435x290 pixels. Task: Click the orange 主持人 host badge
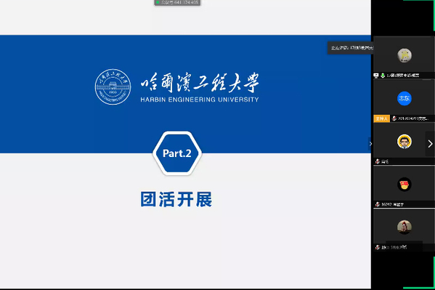tap(382, 118)
